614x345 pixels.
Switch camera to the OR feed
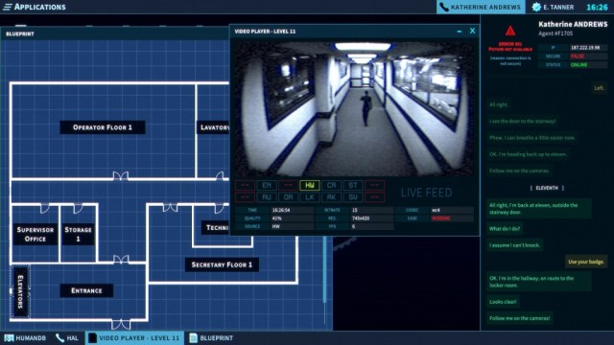[x=288, y=197]
